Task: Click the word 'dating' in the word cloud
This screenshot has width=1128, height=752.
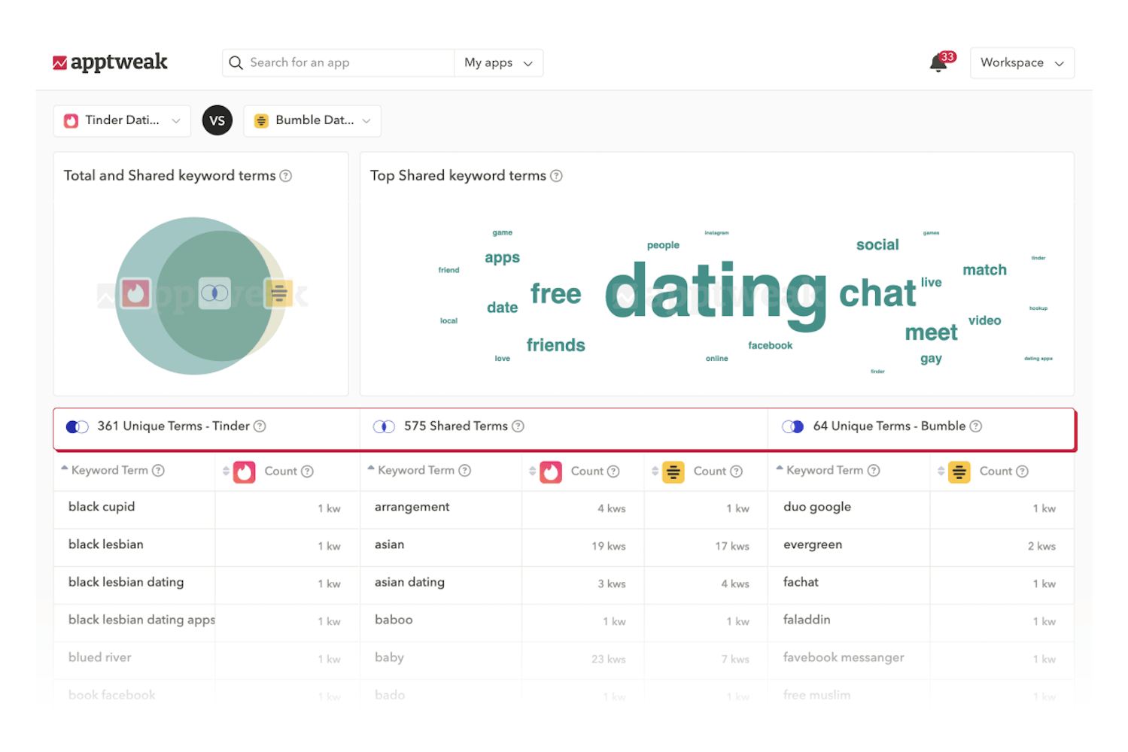Action: (x=715, y=293)
